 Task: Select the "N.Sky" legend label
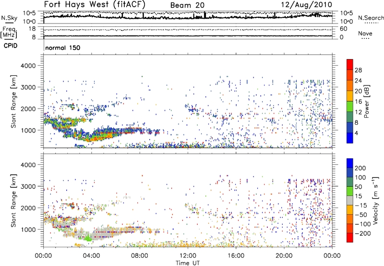[9, 18]
